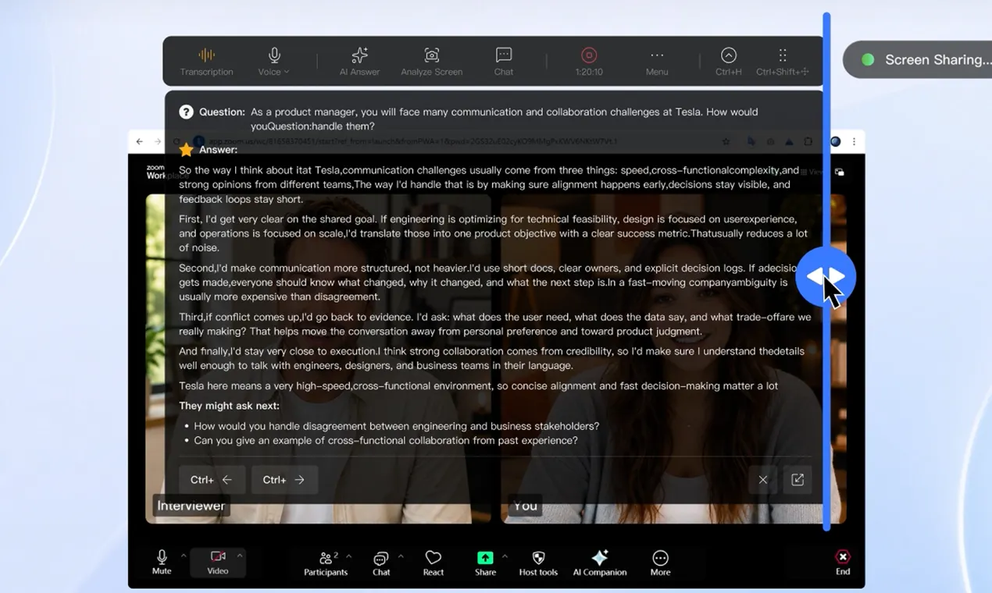Click the Interviewer video tile label
Image resolution: width=992 pixels, height=593 pixels.
click(x=191, y=506)
